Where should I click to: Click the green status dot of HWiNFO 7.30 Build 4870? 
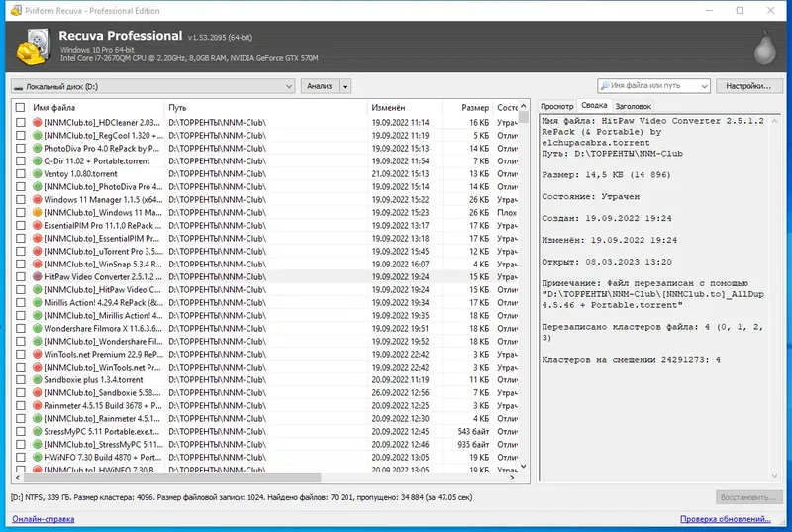(37, 458)
